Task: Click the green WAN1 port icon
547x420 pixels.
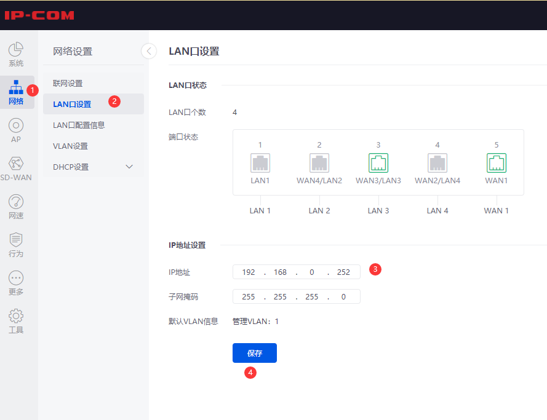Action: tap(497, 163)
